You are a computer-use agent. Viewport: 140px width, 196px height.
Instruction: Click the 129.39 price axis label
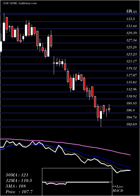click(131, 33)
